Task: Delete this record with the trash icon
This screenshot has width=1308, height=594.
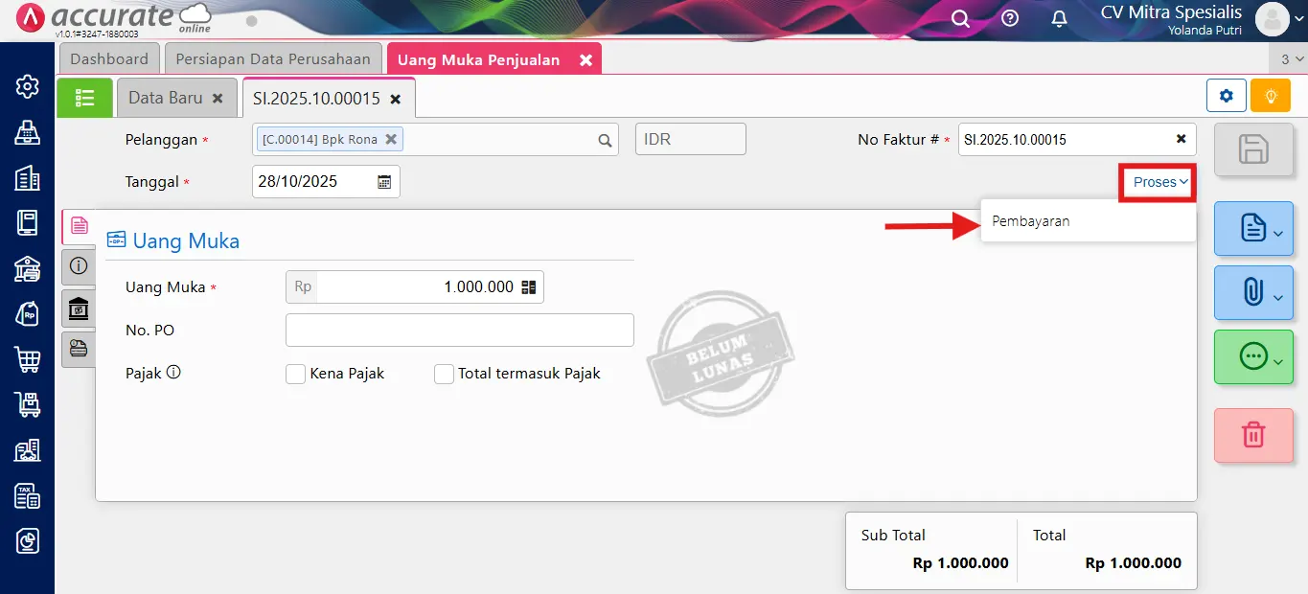Action: (1253, 435)
